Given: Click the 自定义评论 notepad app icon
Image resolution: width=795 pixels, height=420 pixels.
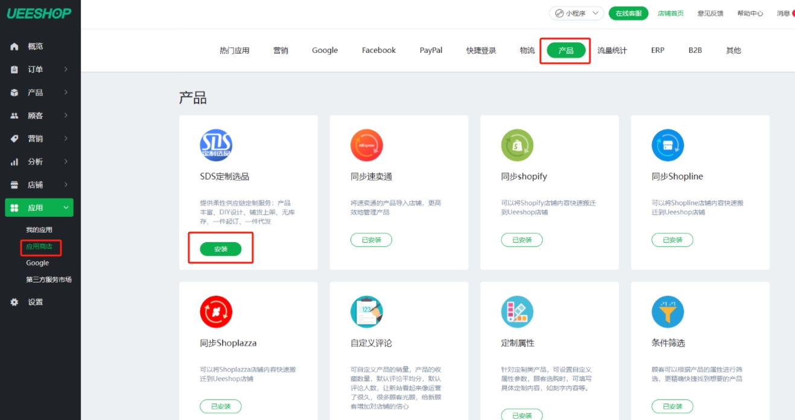Looking at the screenshot, I should [367, 312].
